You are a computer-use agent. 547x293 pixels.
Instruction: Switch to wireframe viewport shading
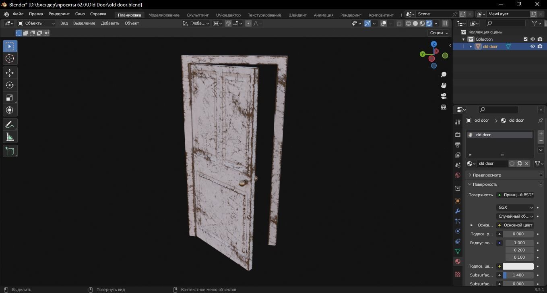(x=409, y=23)
